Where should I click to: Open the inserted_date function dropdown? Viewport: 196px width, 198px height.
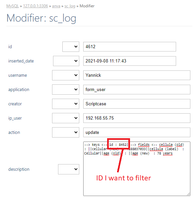[x=66, y=61]
